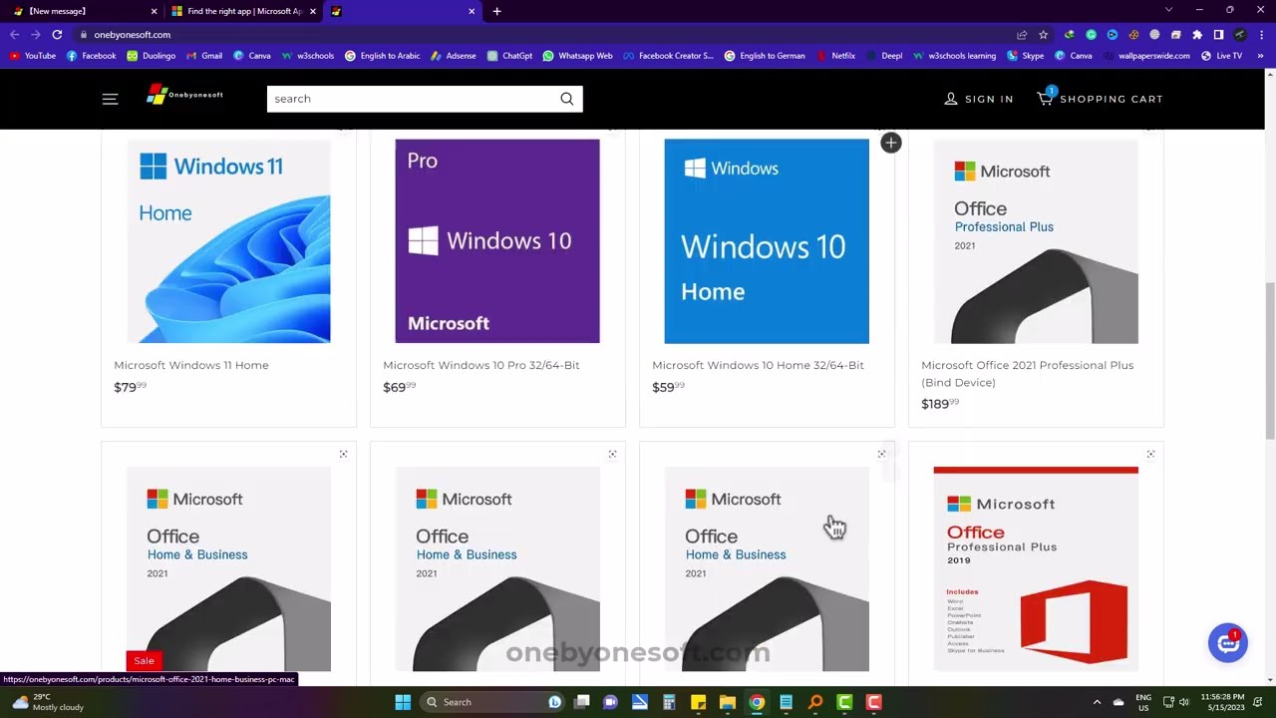Click the blue Windows 10 Home image

tap(767, 241)
